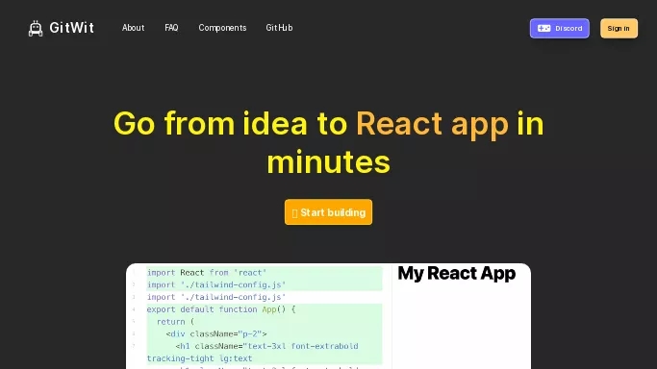Open the About page
Image resolution: width=657 pixels, height=369 pixels.
(x=134, y=28)
